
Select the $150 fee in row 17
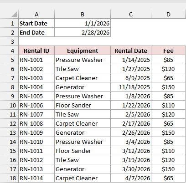168,169
